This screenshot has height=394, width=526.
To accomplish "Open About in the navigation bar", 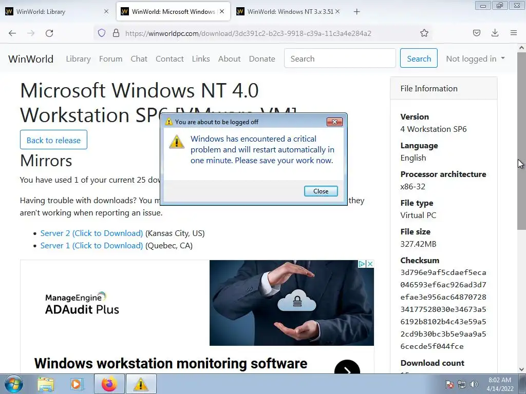I will [x=229, y=58].
